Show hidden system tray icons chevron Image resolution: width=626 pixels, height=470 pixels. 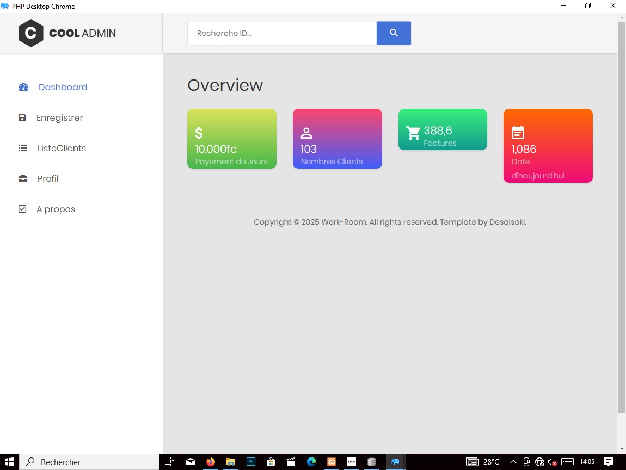click(x=513, y=462)
